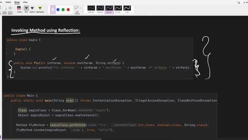Image resolution: width=248 pixels, height=140 pixels.
Task: Click the horizontal scrollbar at the bottom
Action: point(52,139)
